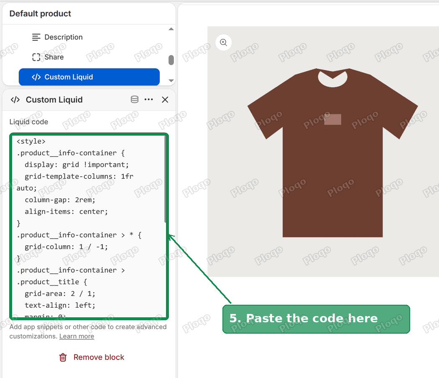Click inside the Liquid code text area
439x378 pixels.
pyautogui.click(x=89, y=226)
